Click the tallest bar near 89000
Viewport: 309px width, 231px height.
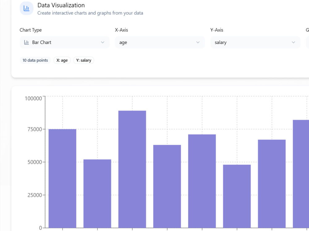click(x=132, y=169)
